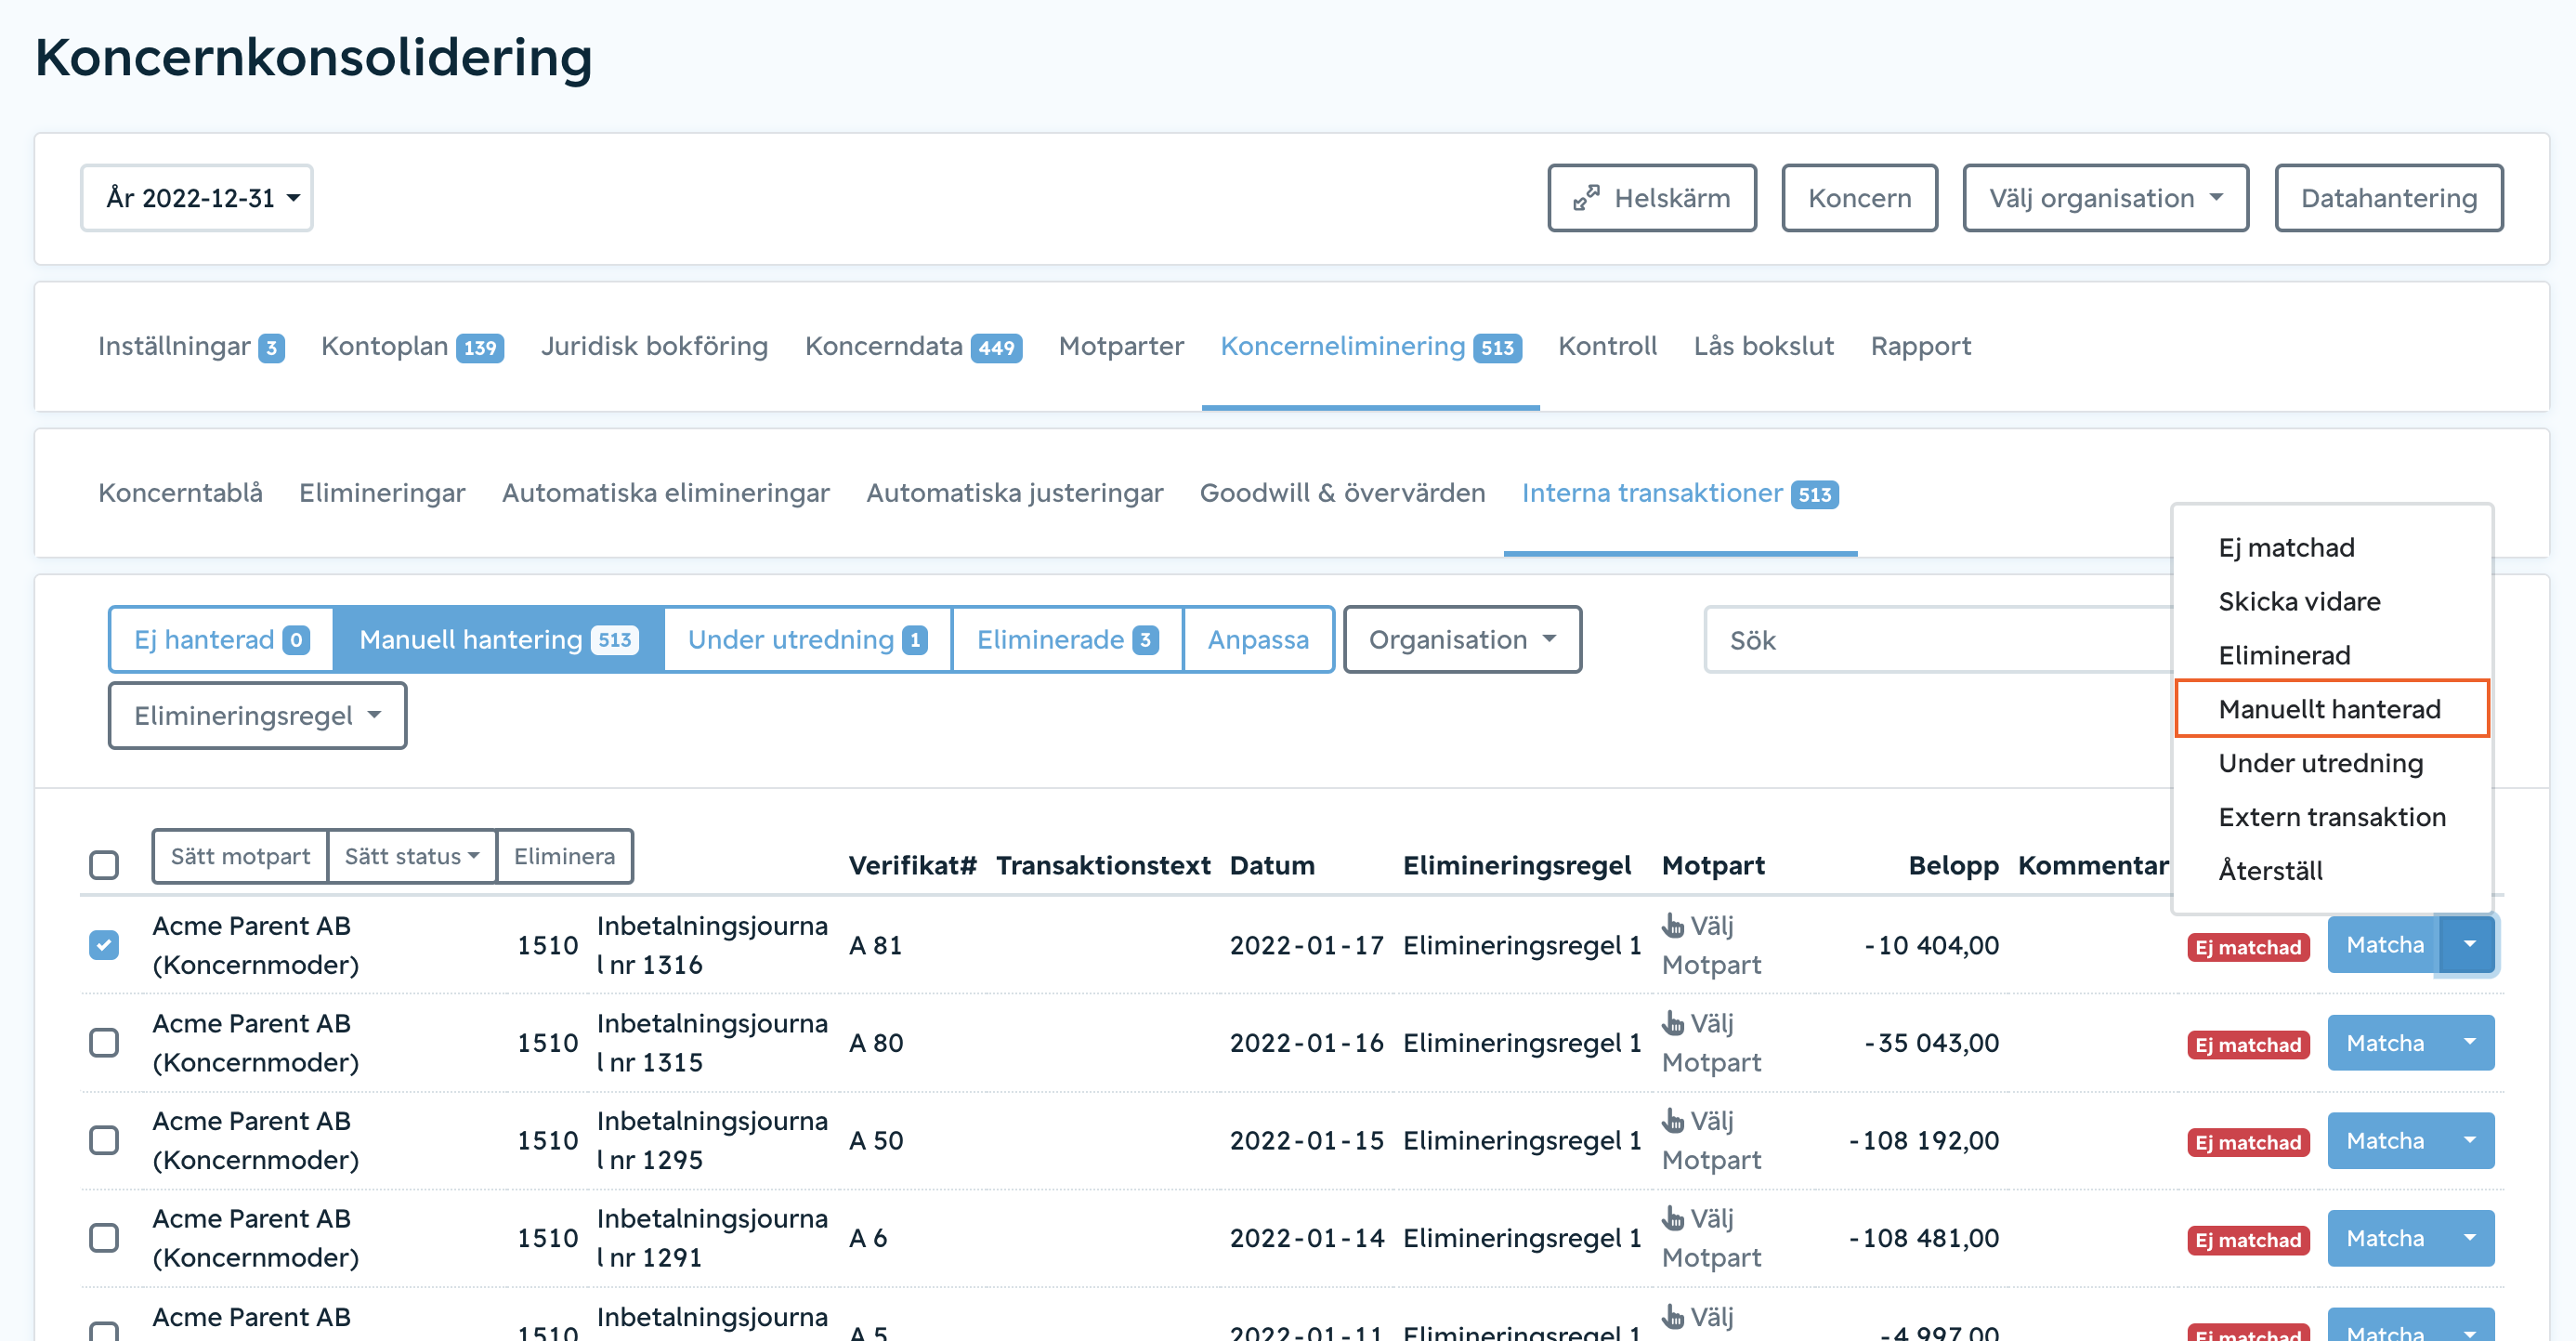Click into the Sök search field
The image size is (2576, 1341).
[1938, 639]
